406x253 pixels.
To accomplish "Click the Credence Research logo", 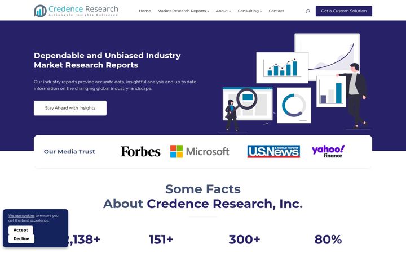I will [76, 11].
